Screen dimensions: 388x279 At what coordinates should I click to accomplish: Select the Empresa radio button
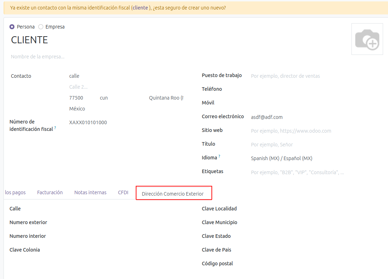[41, 27]
